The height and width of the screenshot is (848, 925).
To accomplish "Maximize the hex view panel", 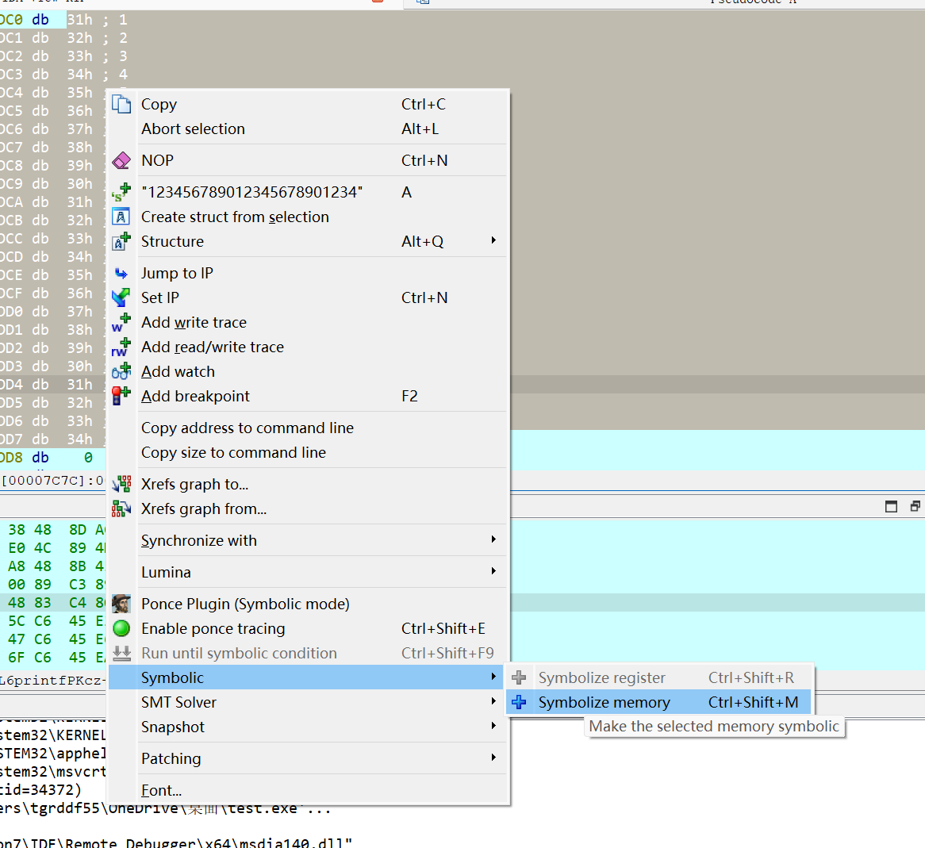I will point(891,507).
